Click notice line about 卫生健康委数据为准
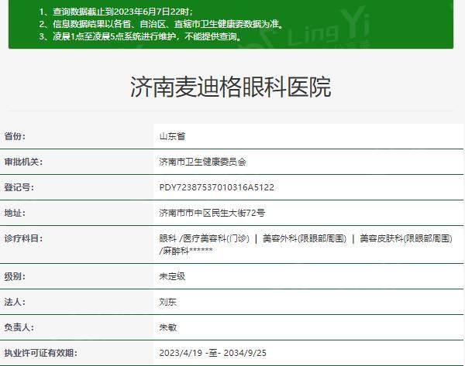This screenshot has height=366, width=465. (x=162, y=24)
